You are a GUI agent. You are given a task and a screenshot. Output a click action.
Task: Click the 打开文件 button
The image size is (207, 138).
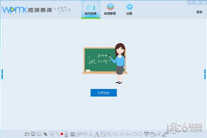coord(103,93)
